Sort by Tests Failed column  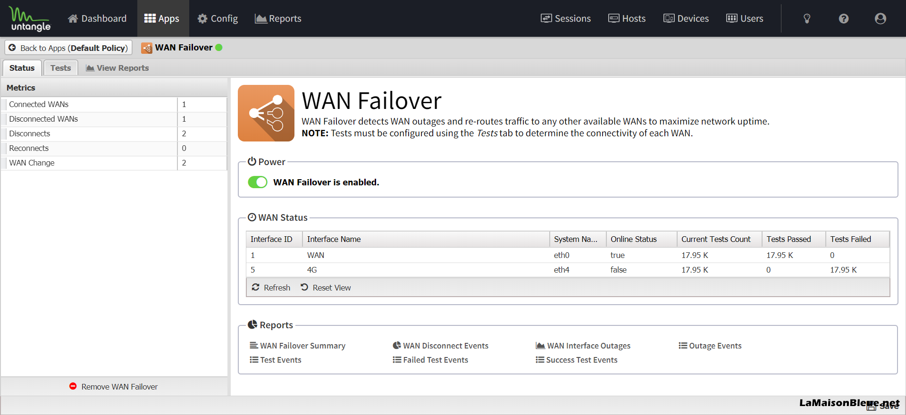point(858,239)
